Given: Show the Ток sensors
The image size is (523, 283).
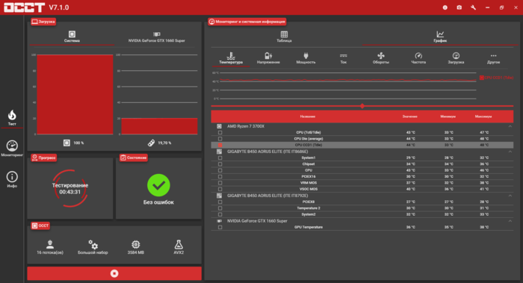Looking at the screenshot, I should (344, 58).
